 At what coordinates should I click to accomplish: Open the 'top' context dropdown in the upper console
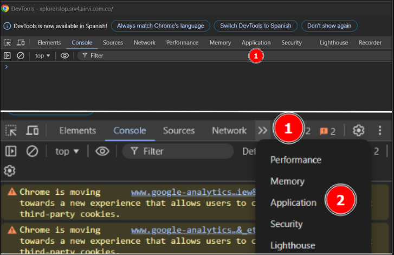coord(42,55)
